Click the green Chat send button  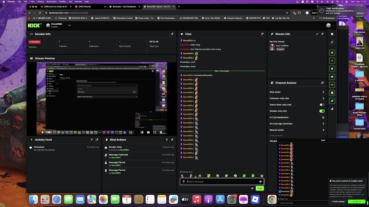pos(260,188)
